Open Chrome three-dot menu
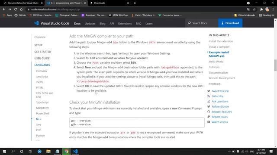 click(273, 9)
